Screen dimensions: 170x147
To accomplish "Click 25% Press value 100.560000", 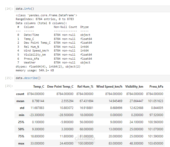I will [156, 122].
